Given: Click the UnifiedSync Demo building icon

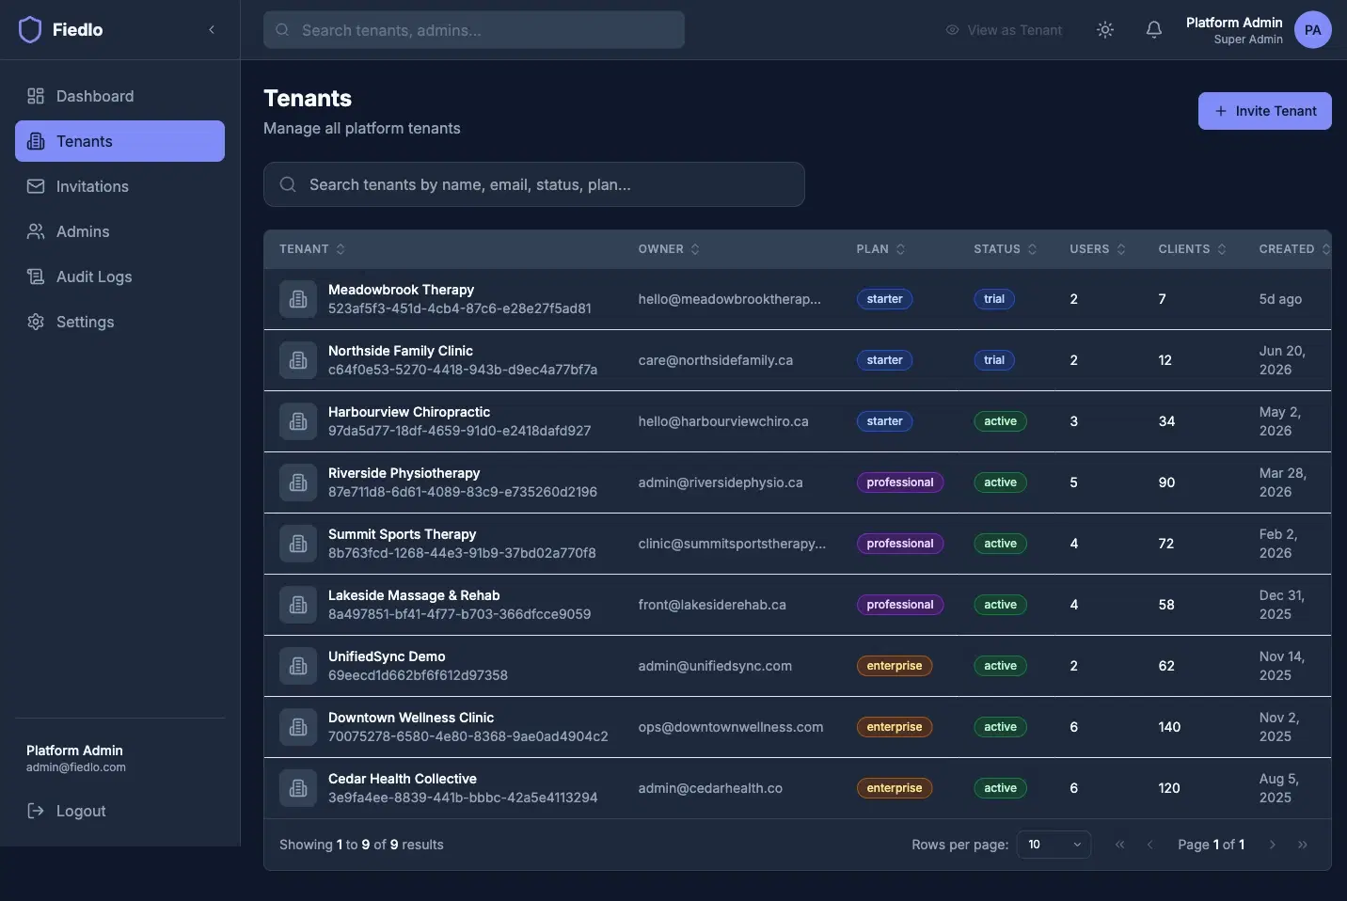Looking at the screenshot, I should (x=298, y=666).
